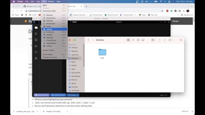Click the puzzle-piece icon in bridge sidebar
This screenshot has height=115, width=205.
pyautogui.click(x=36, y=58)
